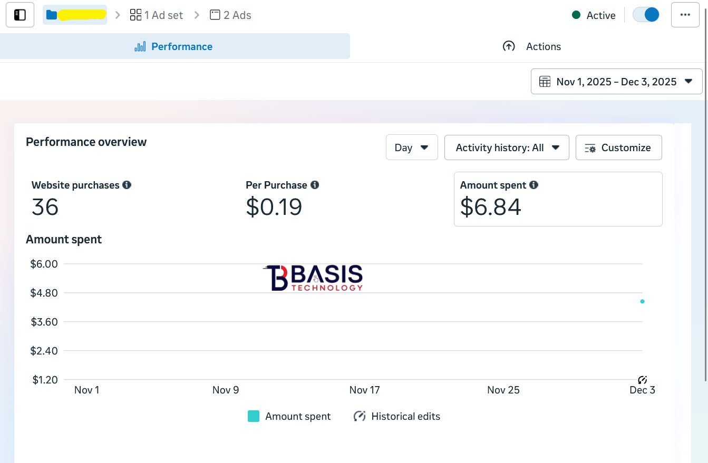Click info icon beside Website purchases
708x463 pixels.
click(127, 185)
